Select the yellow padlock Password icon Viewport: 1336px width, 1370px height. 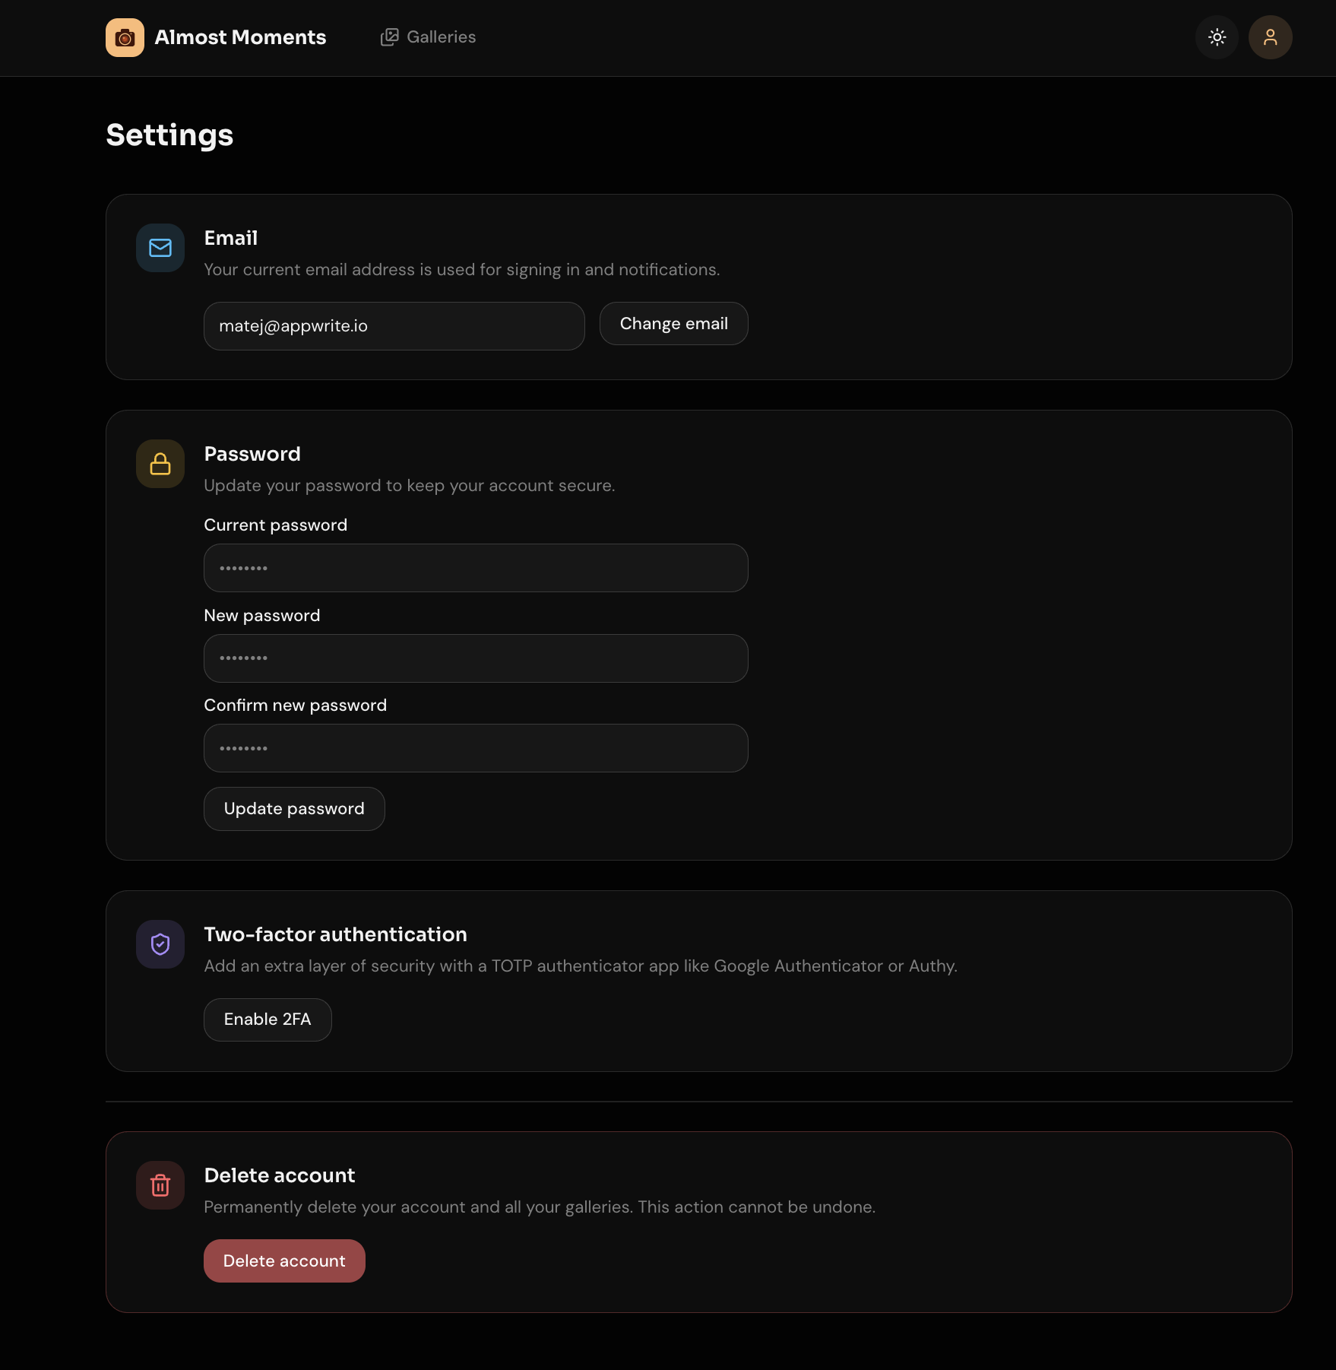click(x=160, y=464)
